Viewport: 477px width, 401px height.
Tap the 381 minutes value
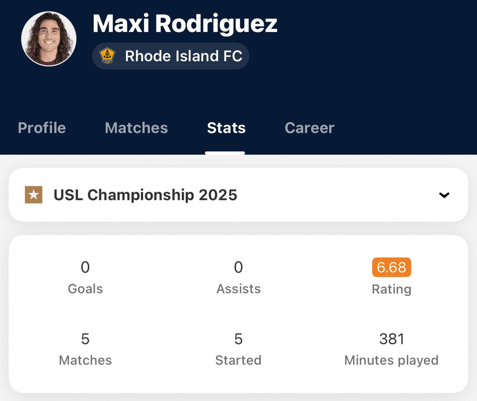(x=391, y=339)
